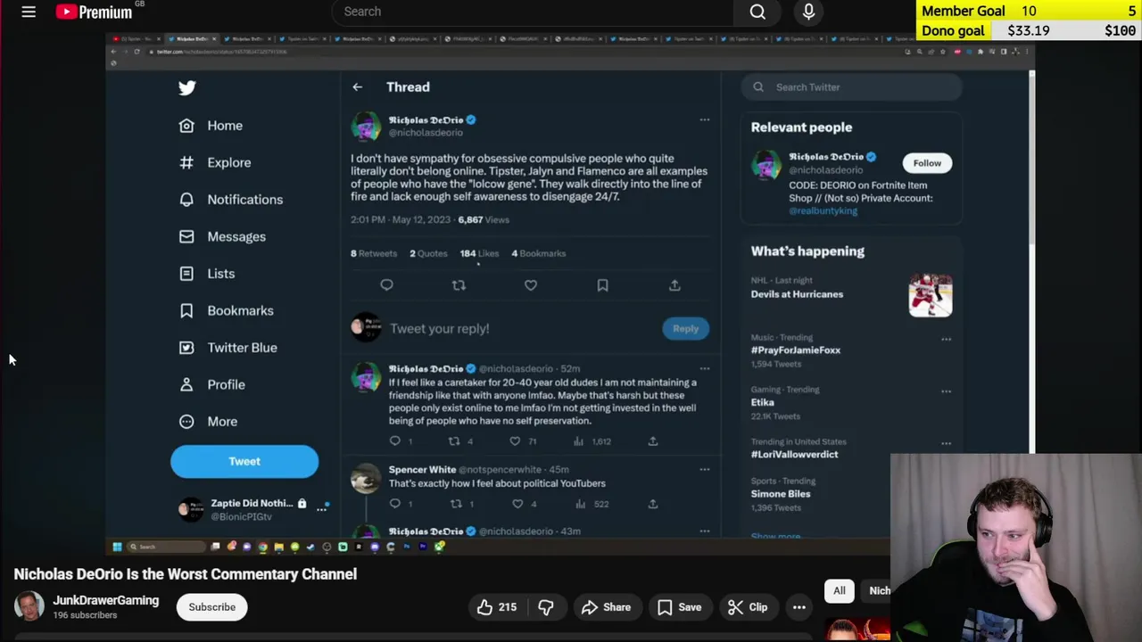Open @realbuntyking link

[823, 211]
